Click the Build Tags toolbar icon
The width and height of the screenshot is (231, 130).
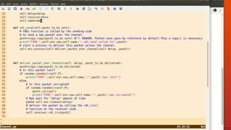click(x=102, y=9)
